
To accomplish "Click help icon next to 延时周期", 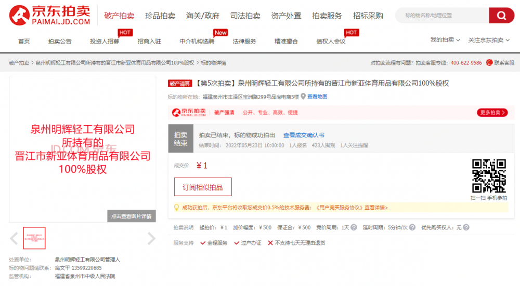I will pos(412,227).
